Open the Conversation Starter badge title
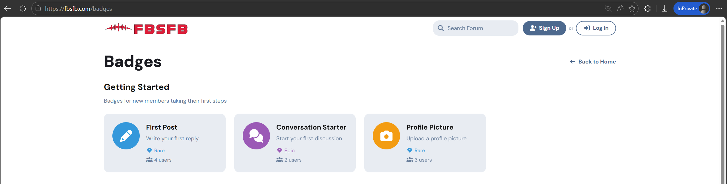Viewport: 727px width, 184px height. click(x=311, y=127)
